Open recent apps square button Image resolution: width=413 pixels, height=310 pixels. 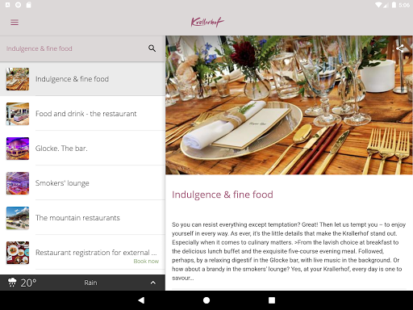[272, 300]
